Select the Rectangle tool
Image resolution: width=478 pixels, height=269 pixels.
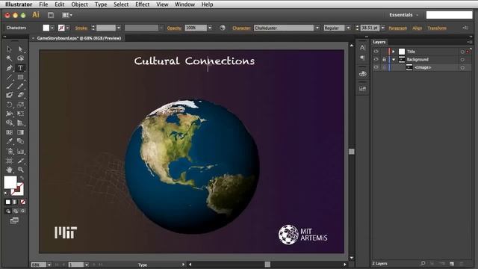(x=20, y=77)
